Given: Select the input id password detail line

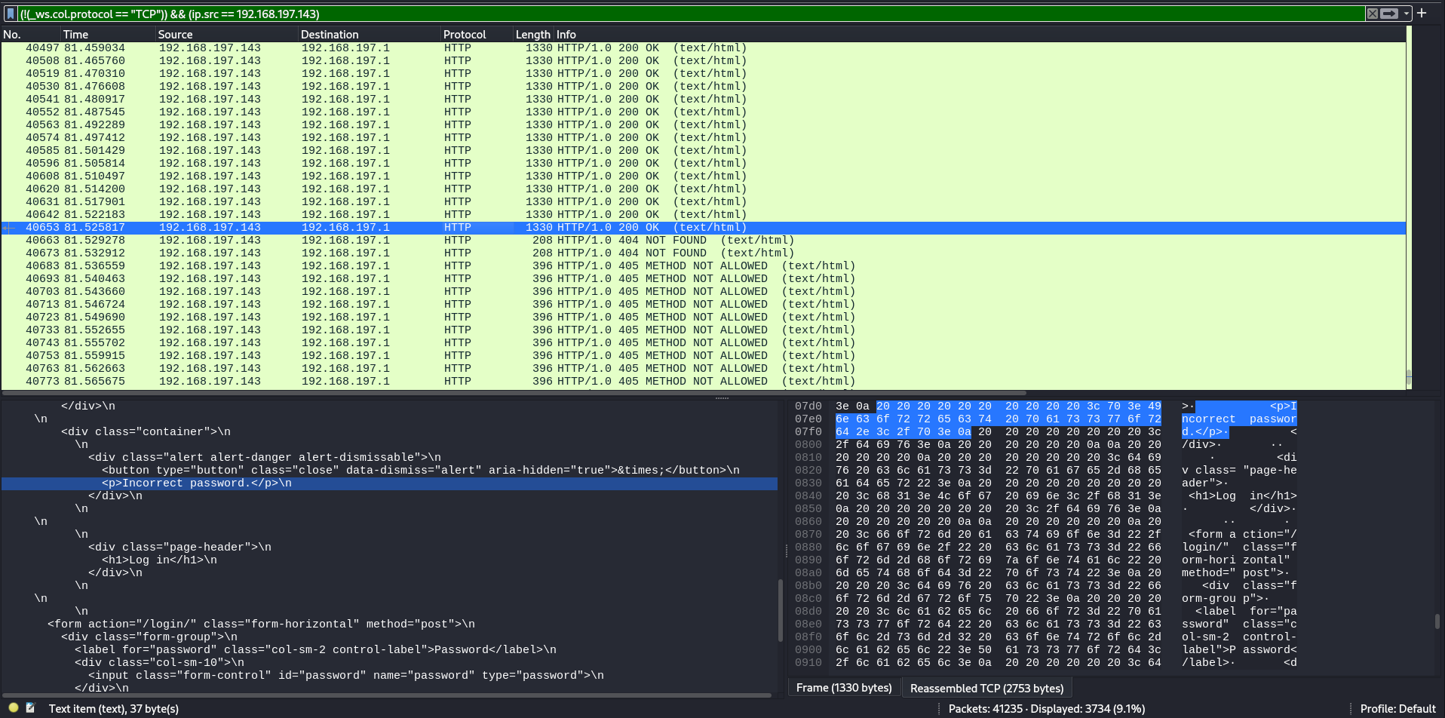Looking at the screenshot, I should pyautogui.click(x=389, y=675).
